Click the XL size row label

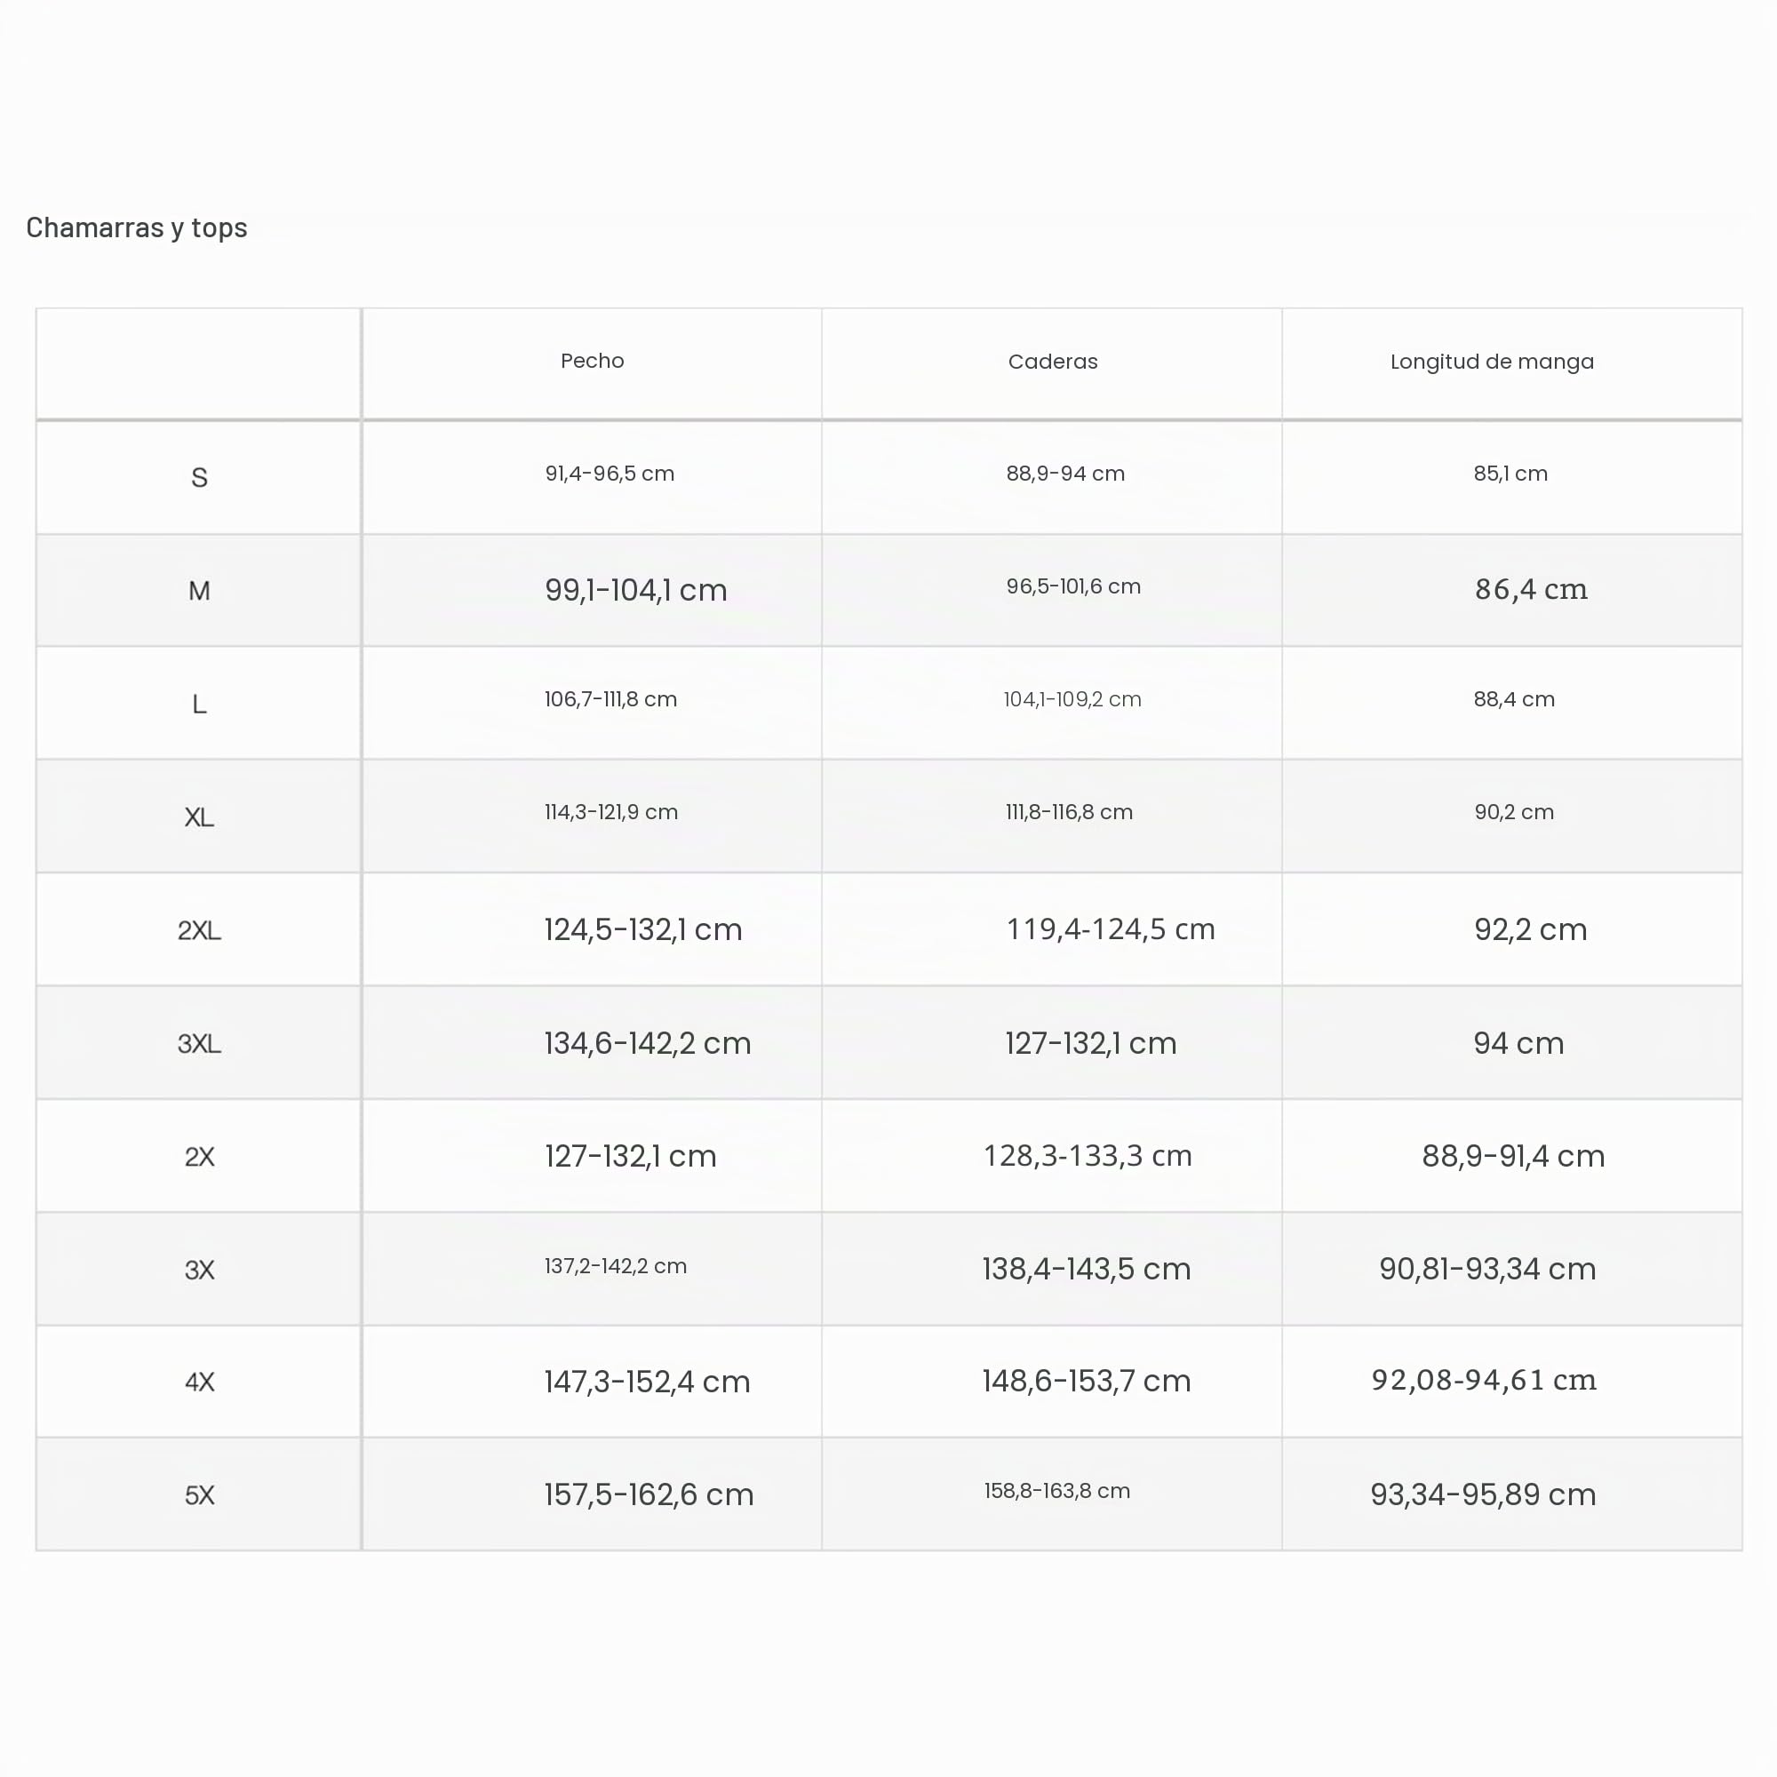tap(199, 817)
